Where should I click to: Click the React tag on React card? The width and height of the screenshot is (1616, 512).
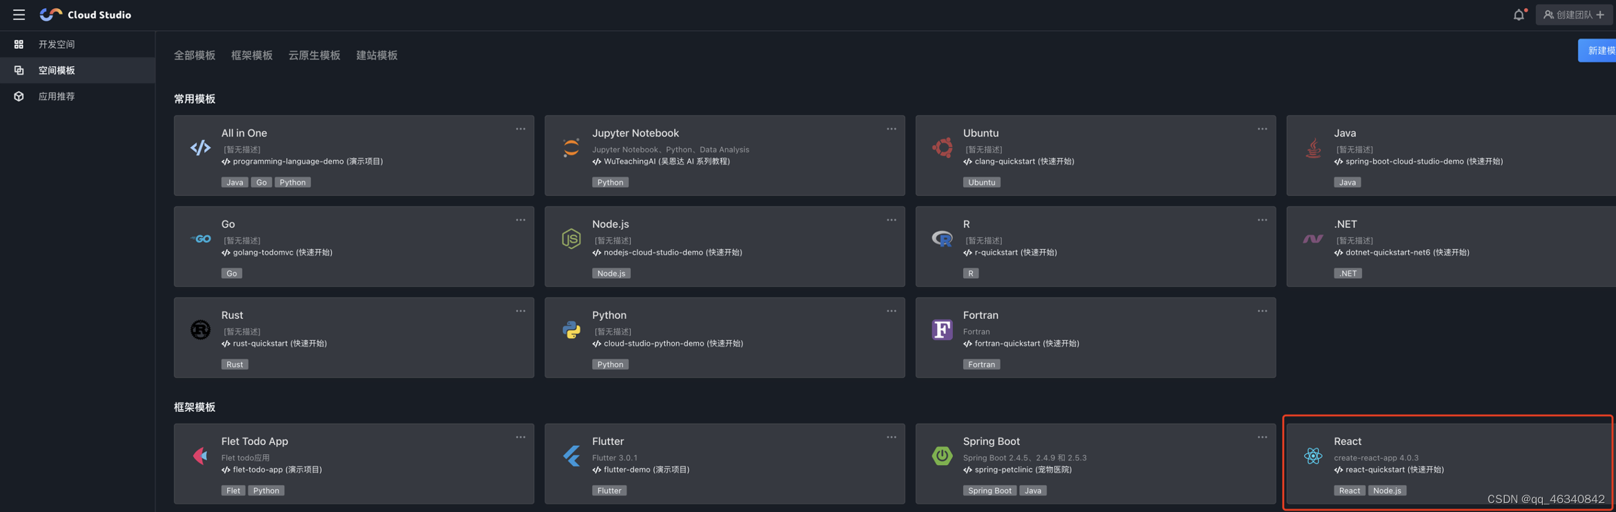(1349, 491)
